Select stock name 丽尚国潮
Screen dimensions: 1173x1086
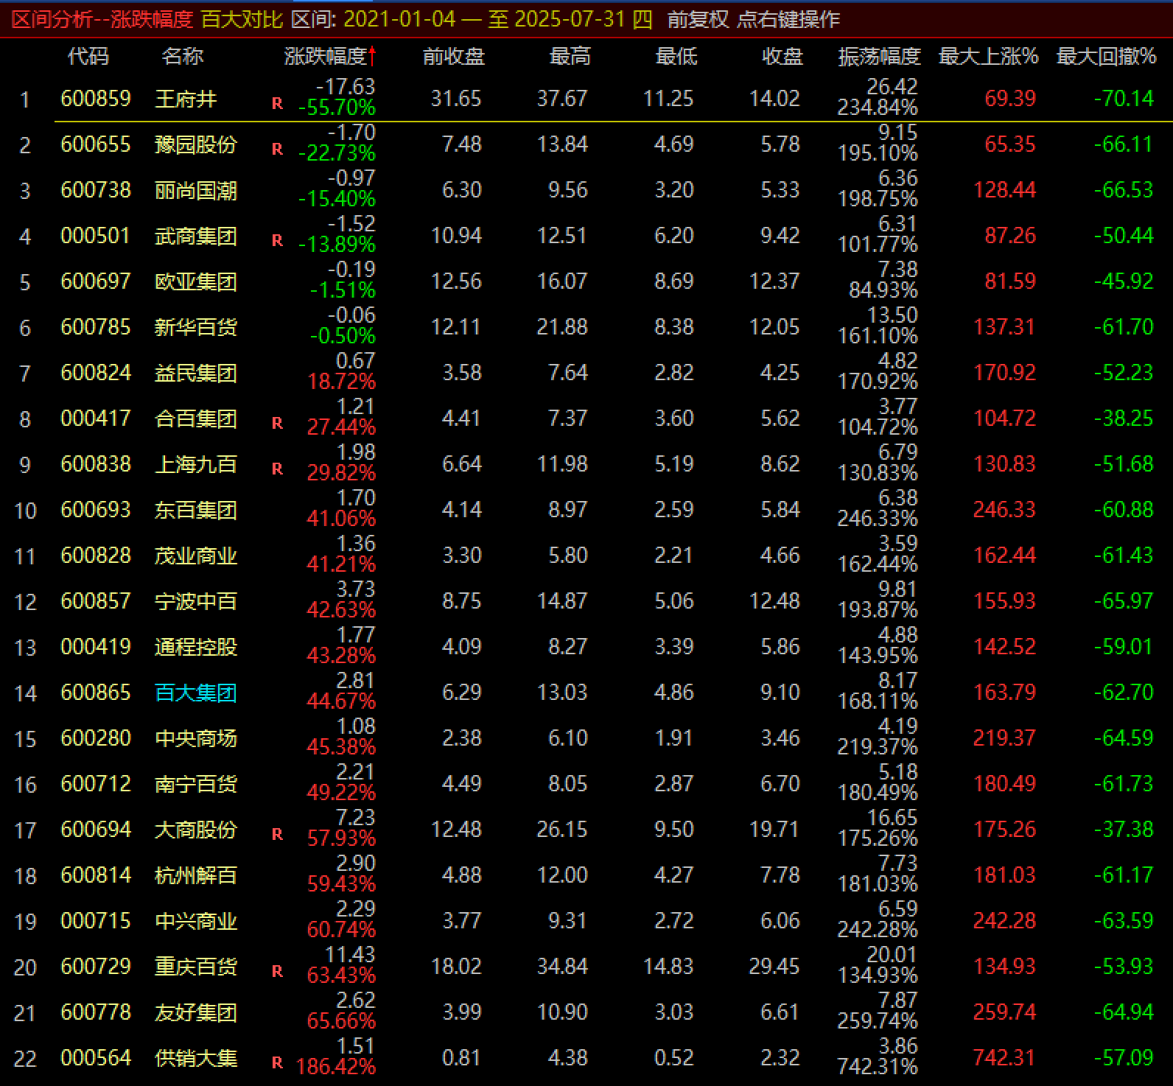pos(196,190)
